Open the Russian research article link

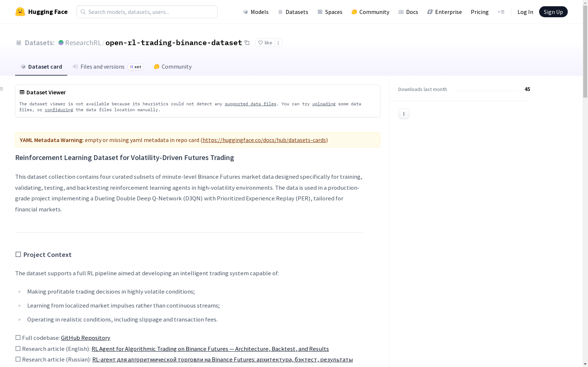222,359
